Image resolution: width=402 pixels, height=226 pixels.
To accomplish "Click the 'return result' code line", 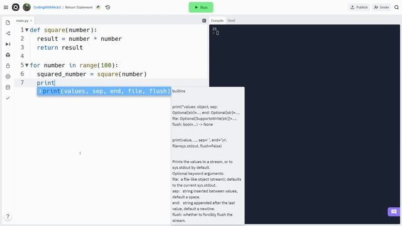I will [x=60, y=48].
